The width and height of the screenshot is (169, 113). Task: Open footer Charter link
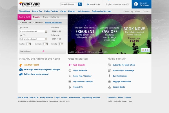(x=64, y=97)
